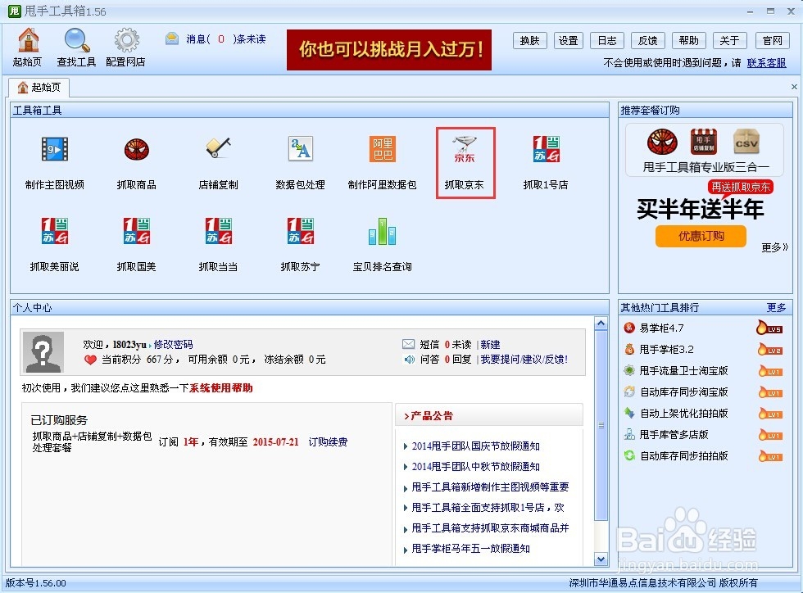The height and width of the screenshot is (593, 803).
Task: Launch the 抓取苏宁 tool
Action: pos(300,245)
